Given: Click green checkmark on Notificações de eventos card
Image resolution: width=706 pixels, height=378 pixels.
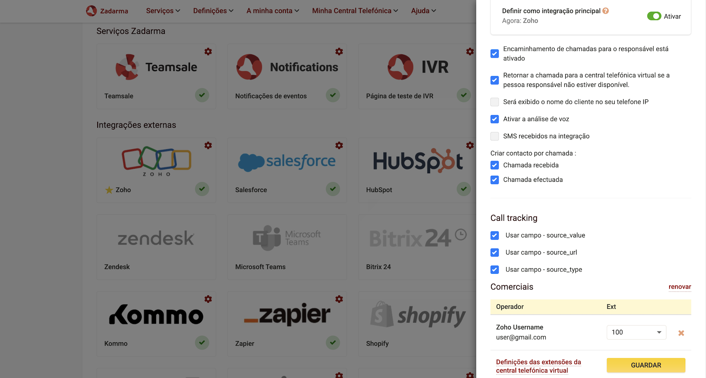Looking at the screenshot, I should (333, 95).
